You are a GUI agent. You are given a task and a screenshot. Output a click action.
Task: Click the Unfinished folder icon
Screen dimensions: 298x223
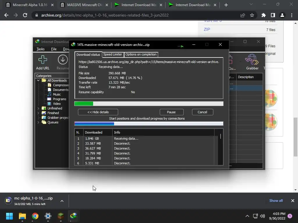point(44,108)
